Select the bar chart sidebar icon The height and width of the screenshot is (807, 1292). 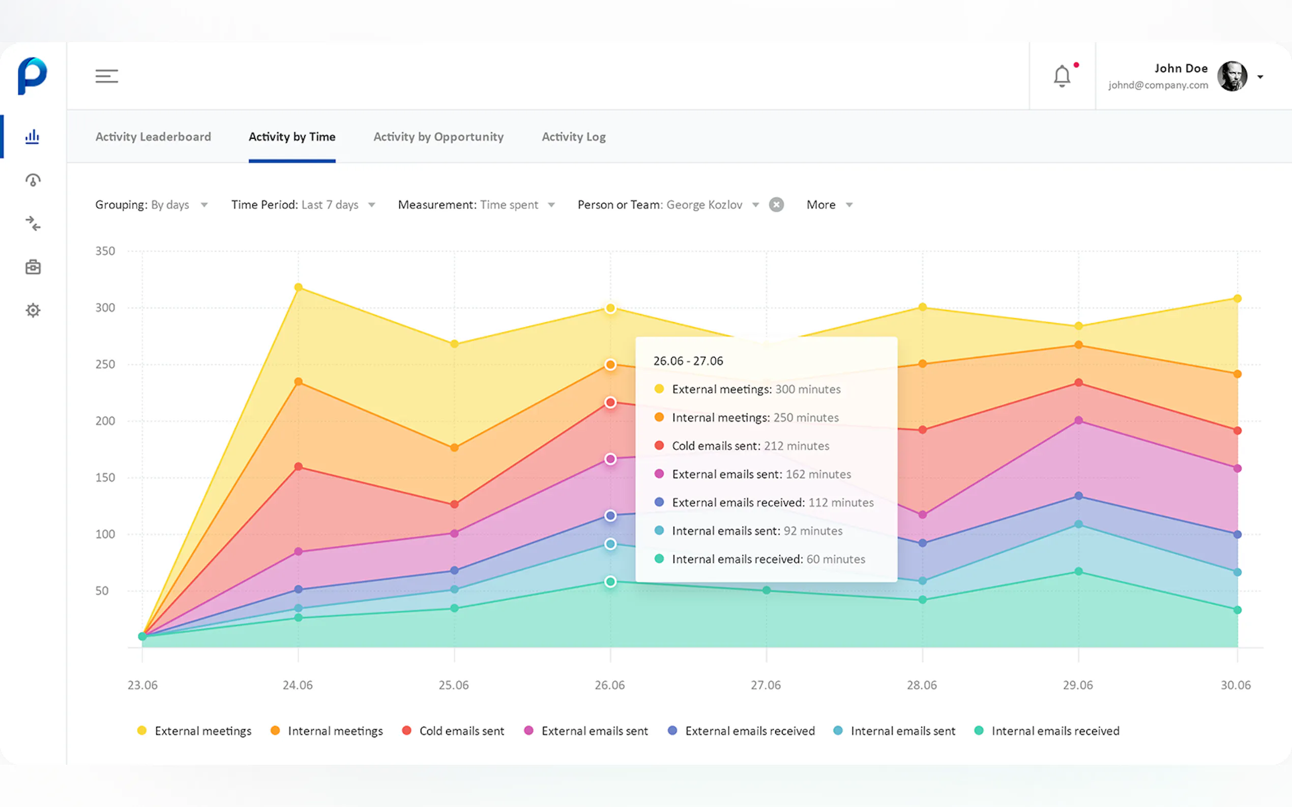(x=33, y=137)
